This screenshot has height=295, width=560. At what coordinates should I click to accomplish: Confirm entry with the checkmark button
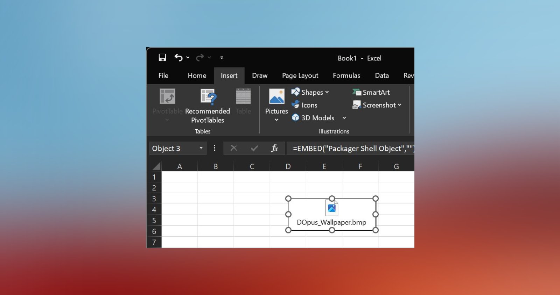[254, 148]
